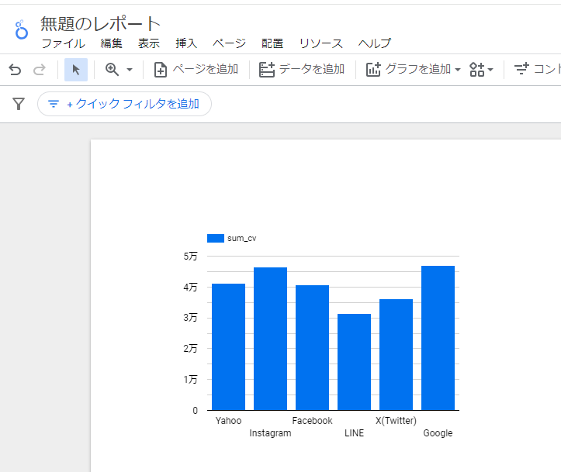Click the ページを追加 (add page) button
The width and height of the screenshot is (561, 472).
pos(196,70)
